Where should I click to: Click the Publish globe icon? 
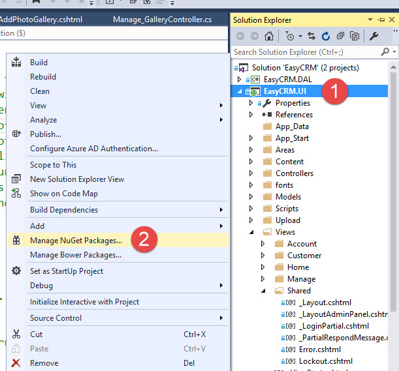pyautogui.click(x=16, y=134)
